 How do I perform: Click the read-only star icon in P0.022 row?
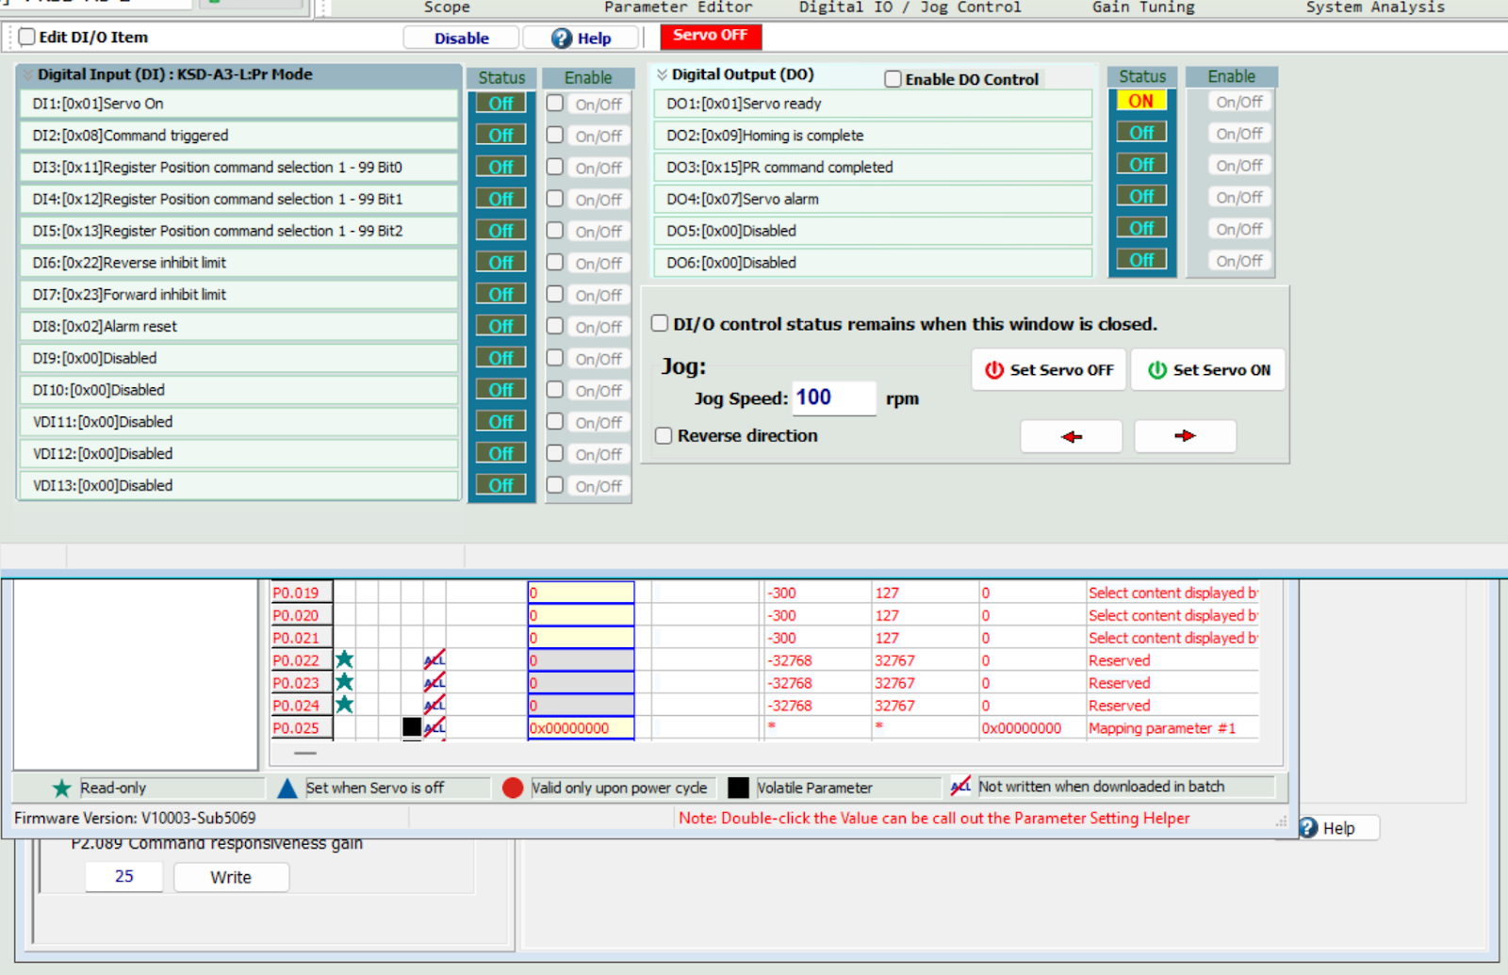(x=345, y=659)
